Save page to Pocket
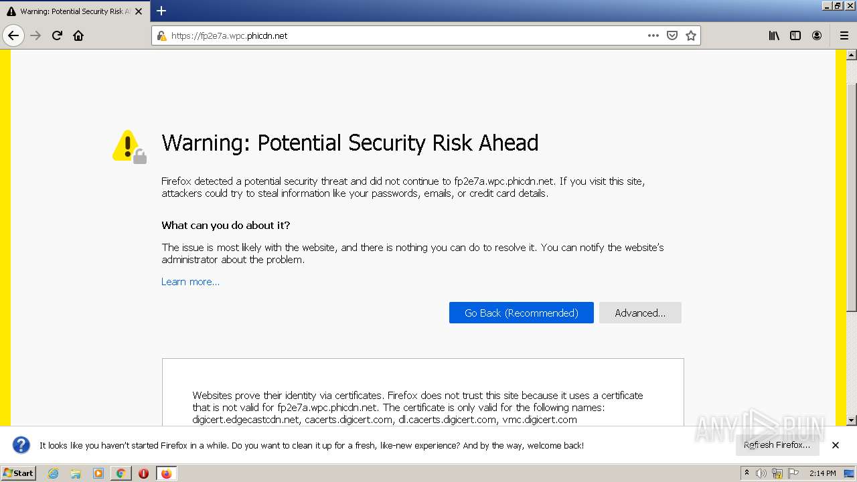The image size is (857, 482). [x=672, y=35]
